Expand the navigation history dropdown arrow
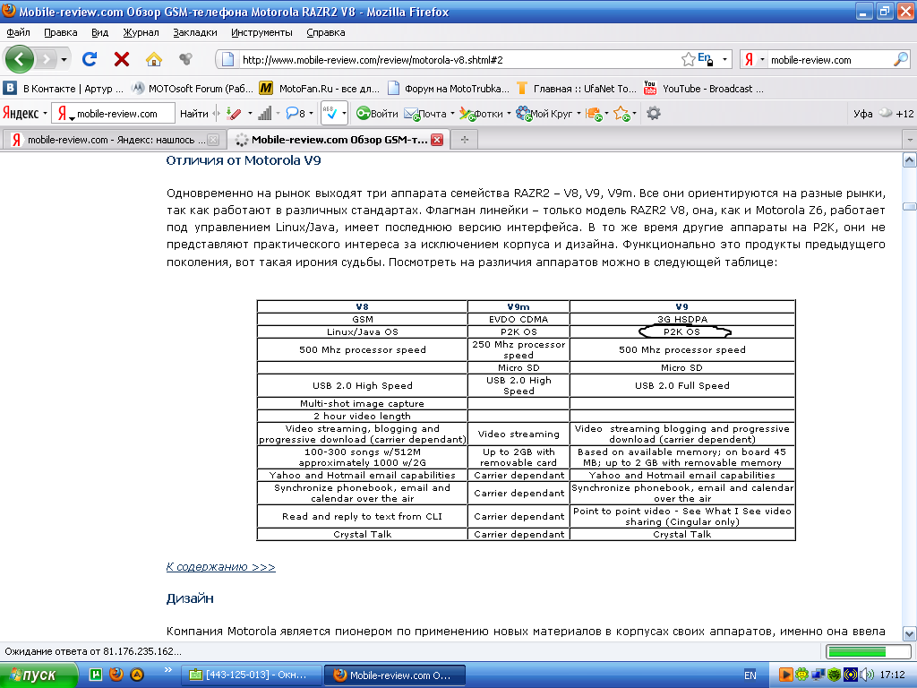917x688 pixels. point(64,59)
